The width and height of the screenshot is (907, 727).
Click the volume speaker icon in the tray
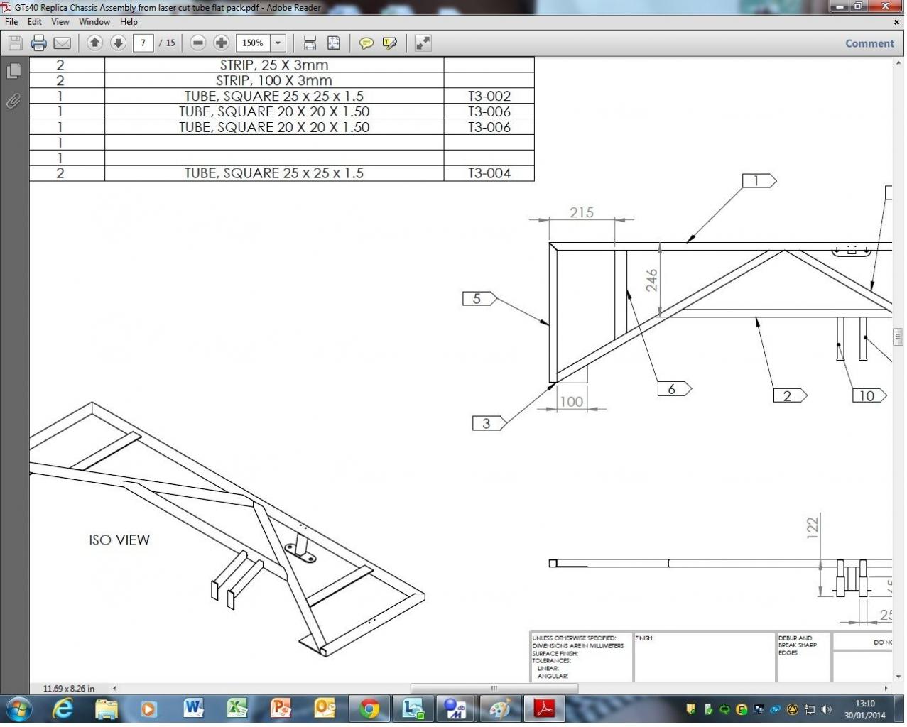826,709
